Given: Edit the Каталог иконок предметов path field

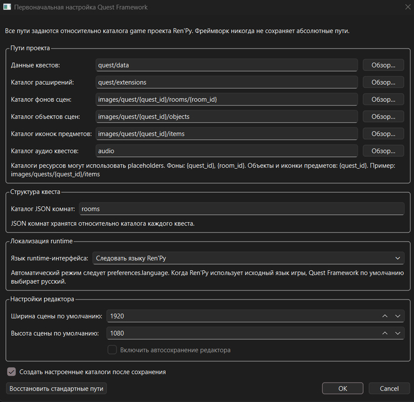Looking at the screenshot, I should point(227,134).
